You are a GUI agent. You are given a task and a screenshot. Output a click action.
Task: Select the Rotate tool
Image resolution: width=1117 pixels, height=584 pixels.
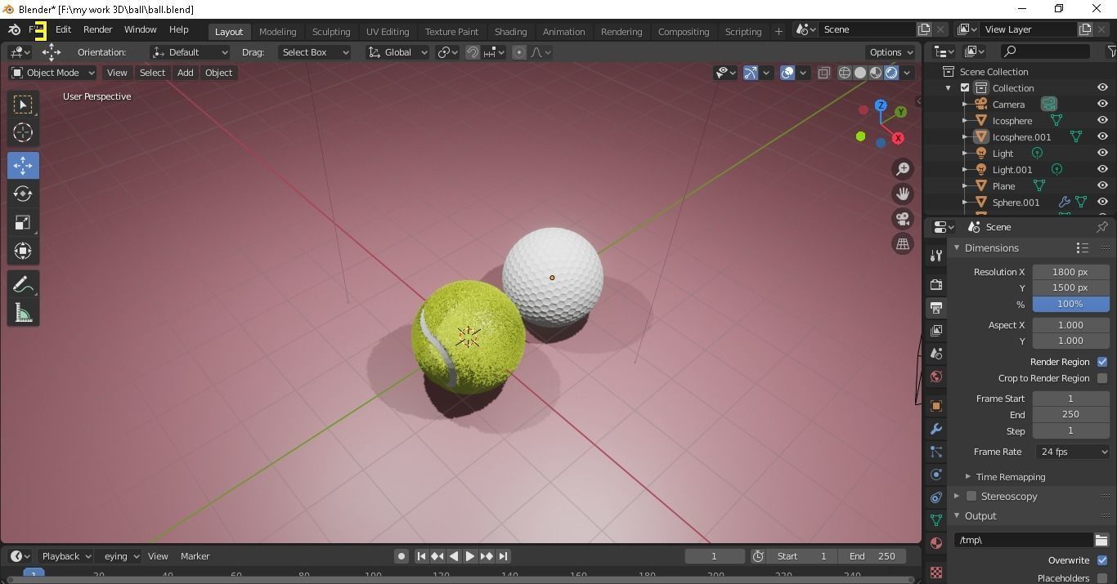coord(23,194)
